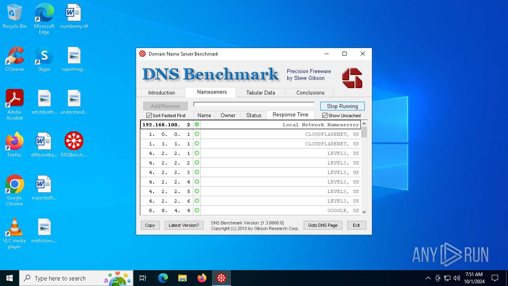Open the Recycle Bin desktop icon

pos(15,17)
